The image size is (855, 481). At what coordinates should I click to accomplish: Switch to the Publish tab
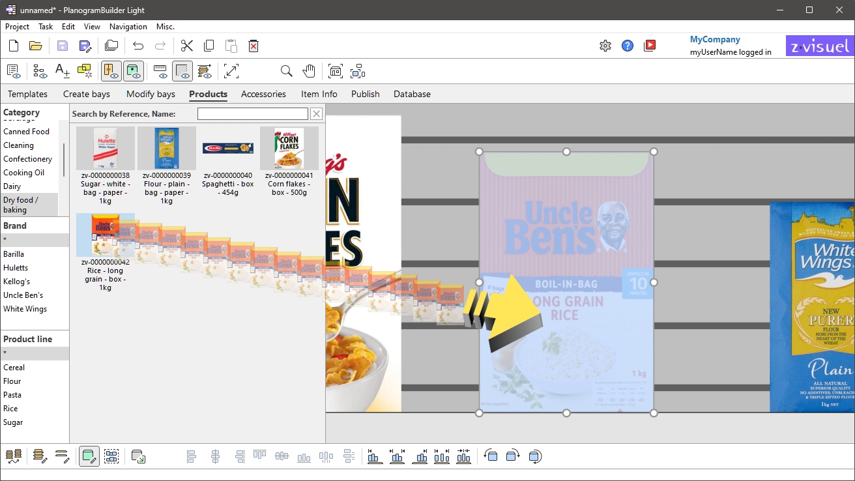click(x=366, y=94)
